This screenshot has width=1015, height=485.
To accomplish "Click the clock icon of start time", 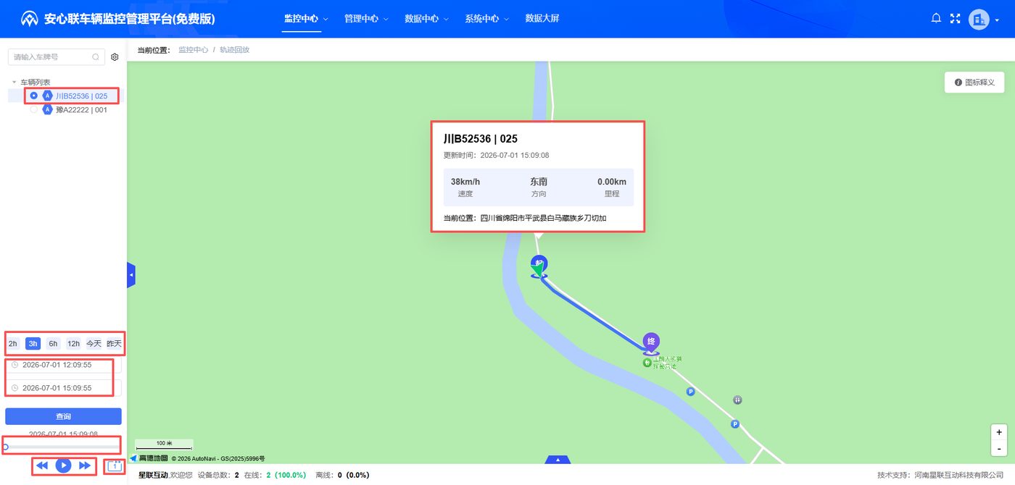I will 14,365.
